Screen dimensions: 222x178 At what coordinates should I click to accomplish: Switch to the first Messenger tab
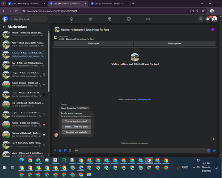pyautogui.click(x=25, y=4)
